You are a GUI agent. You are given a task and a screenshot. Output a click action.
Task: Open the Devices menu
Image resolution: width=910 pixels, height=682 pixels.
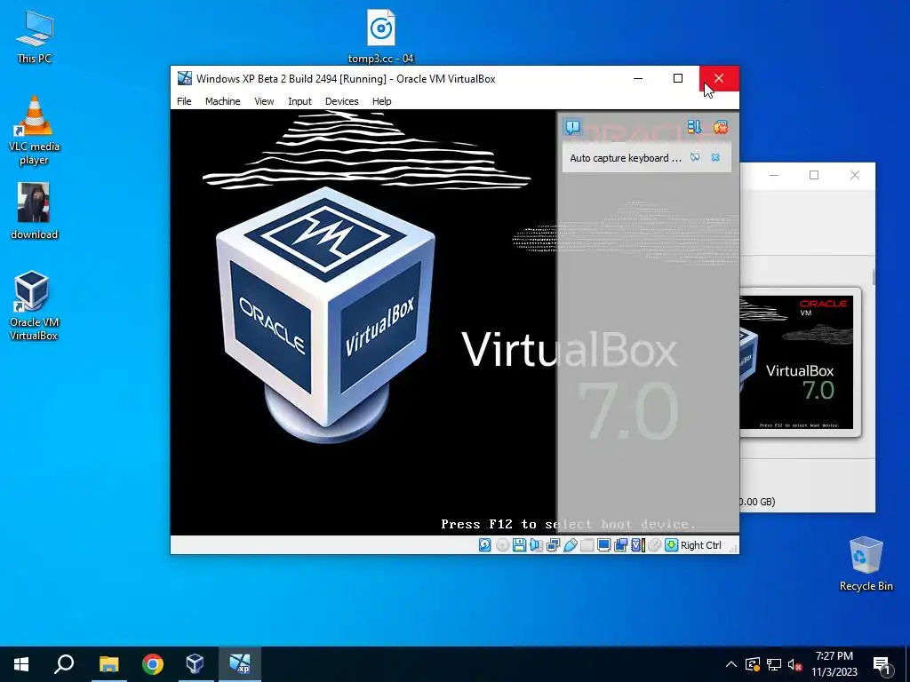pos(342,101)
